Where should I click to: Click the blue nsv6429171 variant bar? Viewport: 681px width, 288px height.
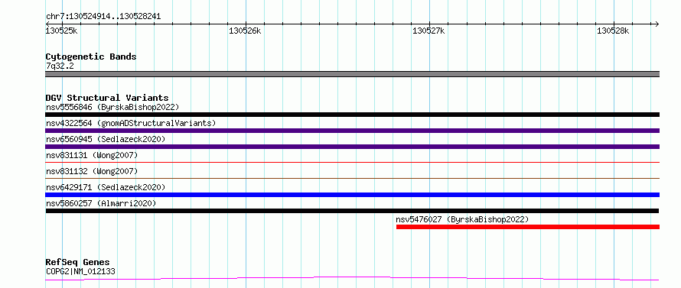pos(352,195)
